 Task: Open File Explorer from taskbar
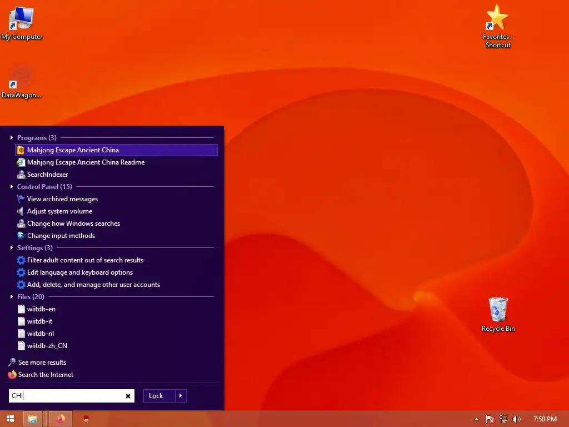coord(33,419)
